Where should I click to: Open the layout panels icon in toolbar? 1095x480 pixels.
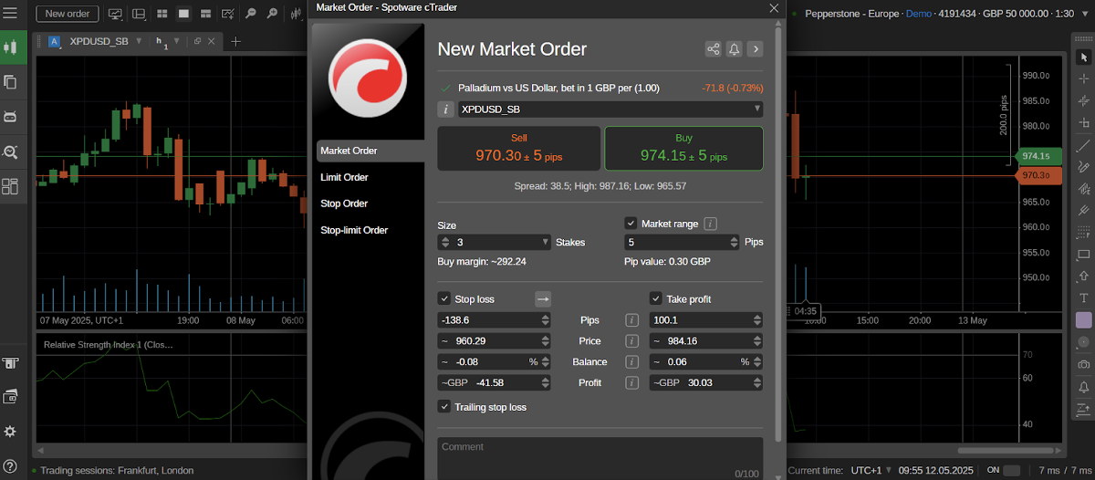(139, 14)
